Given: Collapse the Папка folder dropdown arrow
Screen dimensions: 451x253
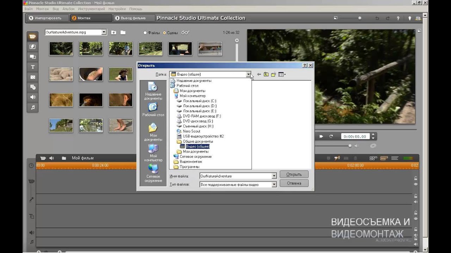Looking at the screenshot, I should pos(248,74).
